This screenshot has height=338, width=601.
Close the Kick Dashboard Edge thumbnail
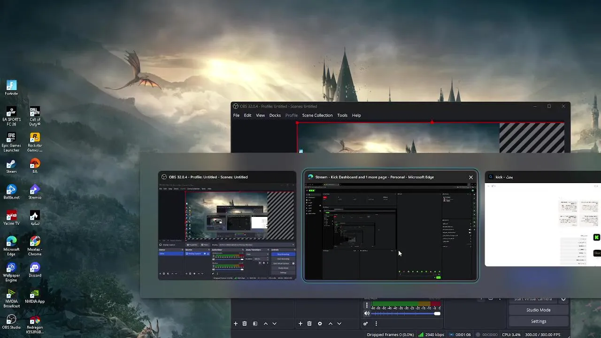click(471, 177)
